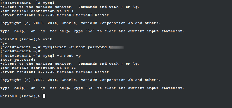Click the upper "Server version: 10.3.32-MariaDB" line
This screenshot has height=108, width=232.
[x=54, y=15]
